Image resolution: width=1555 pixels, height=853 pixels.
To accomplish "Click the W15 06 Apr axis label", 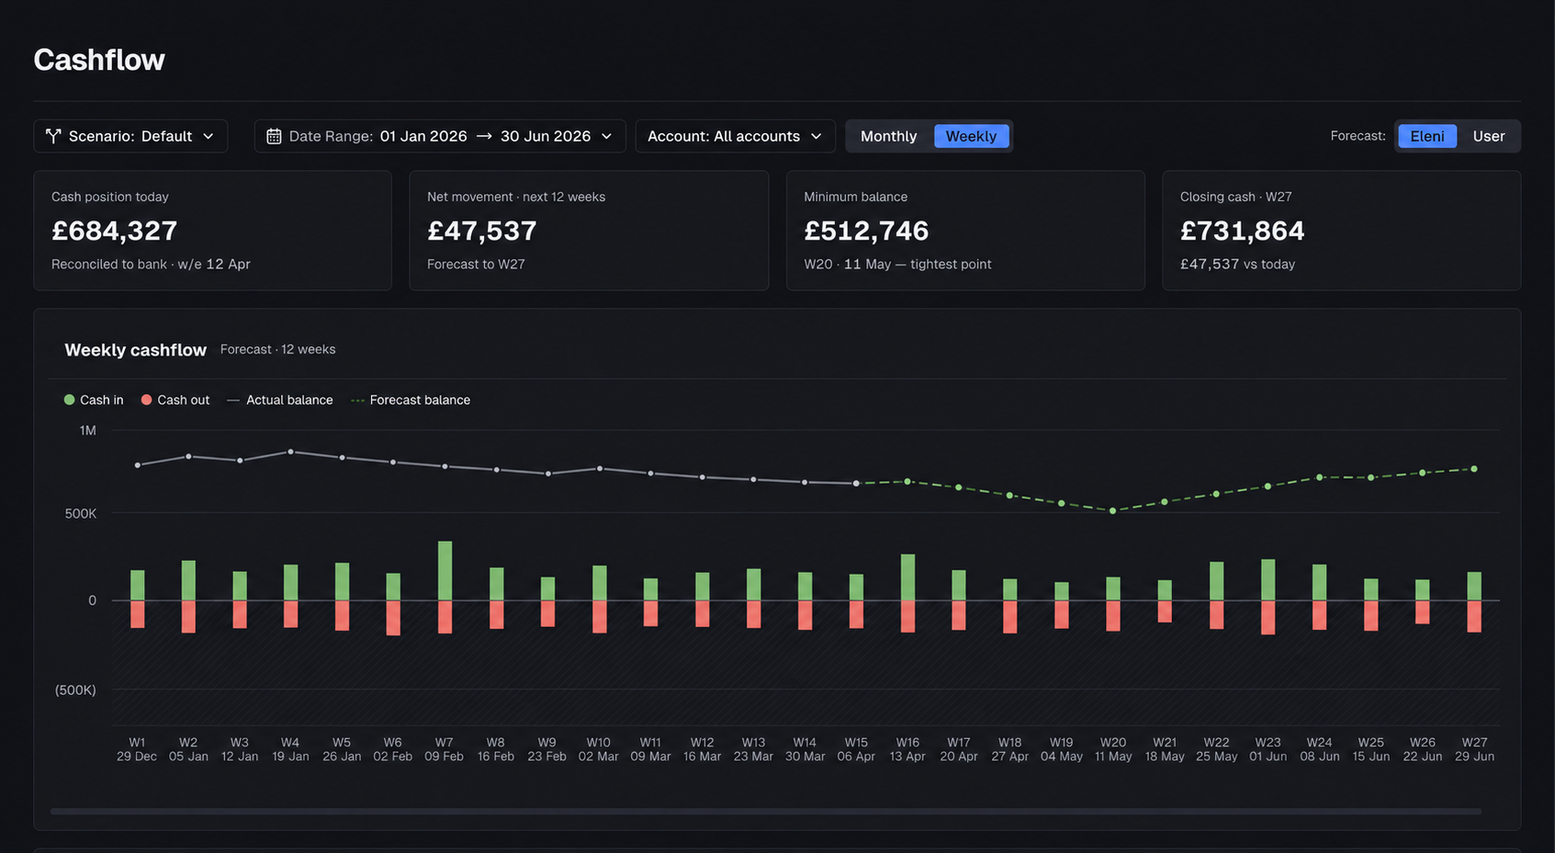I will (x=856, y=749).
